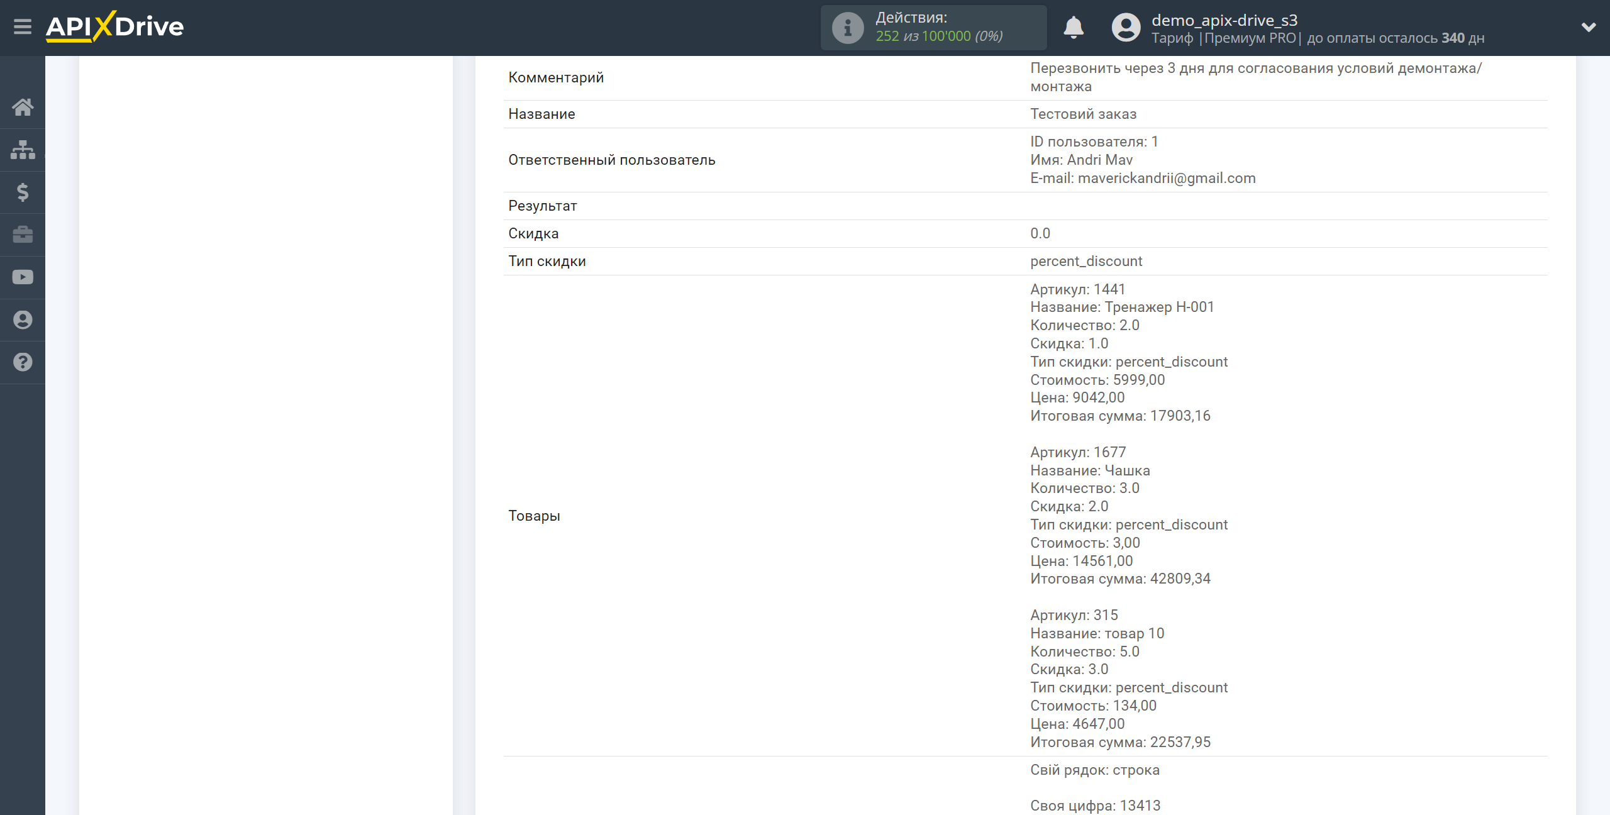The width and height of the screenshot is (1610, 815).
Task: Select the Товары field label
Action: 534,516
